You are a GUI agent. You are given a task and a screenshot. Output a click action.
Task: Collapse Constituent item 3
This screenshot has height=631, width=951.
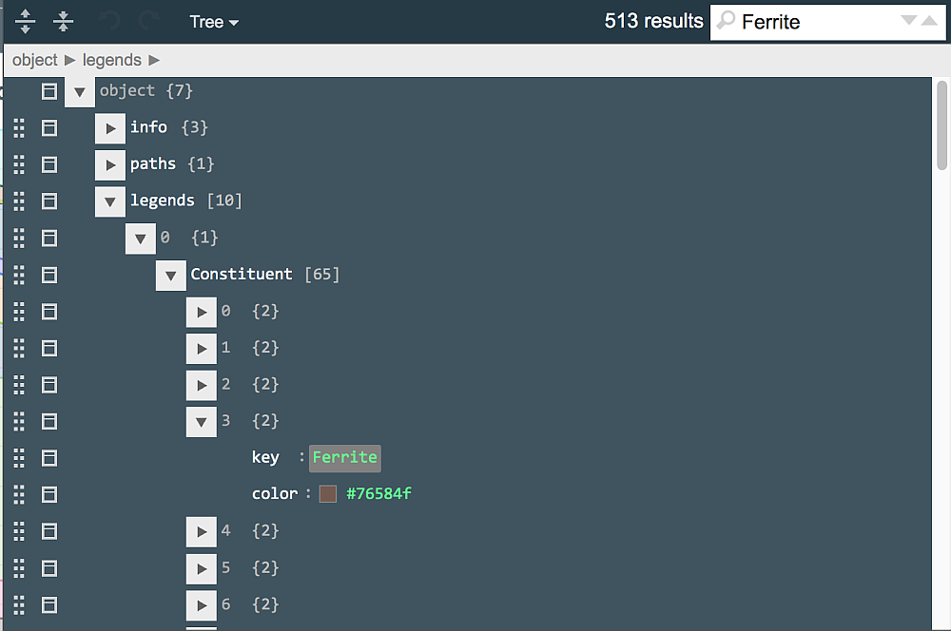201,421
